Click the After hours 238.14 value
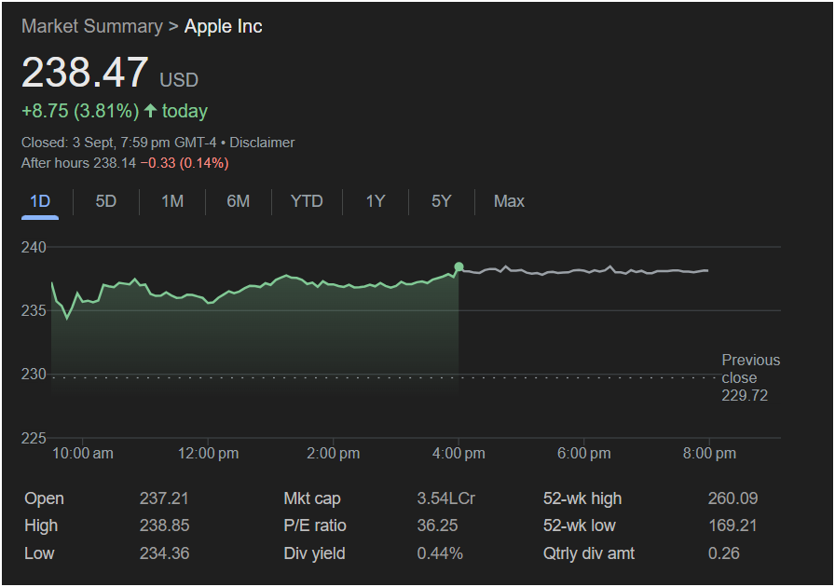Viewport: 835px width, 587px height. point(79,163)
